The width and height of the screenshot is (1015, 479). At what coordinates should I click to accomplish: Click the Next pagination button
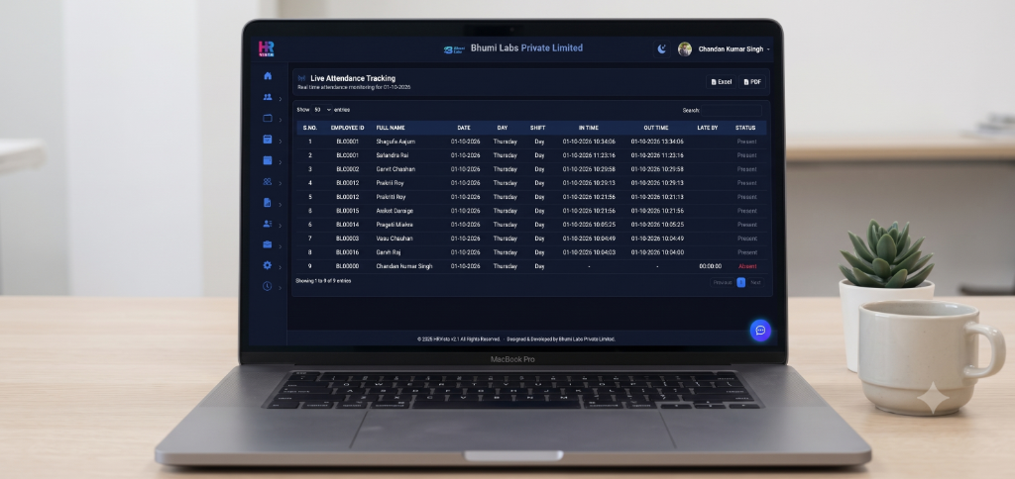755,282
